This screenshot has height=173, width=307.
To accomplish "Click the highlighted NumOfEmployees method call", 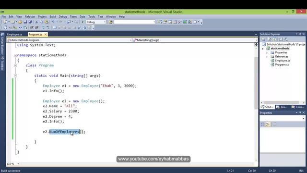I will [64, 132].
